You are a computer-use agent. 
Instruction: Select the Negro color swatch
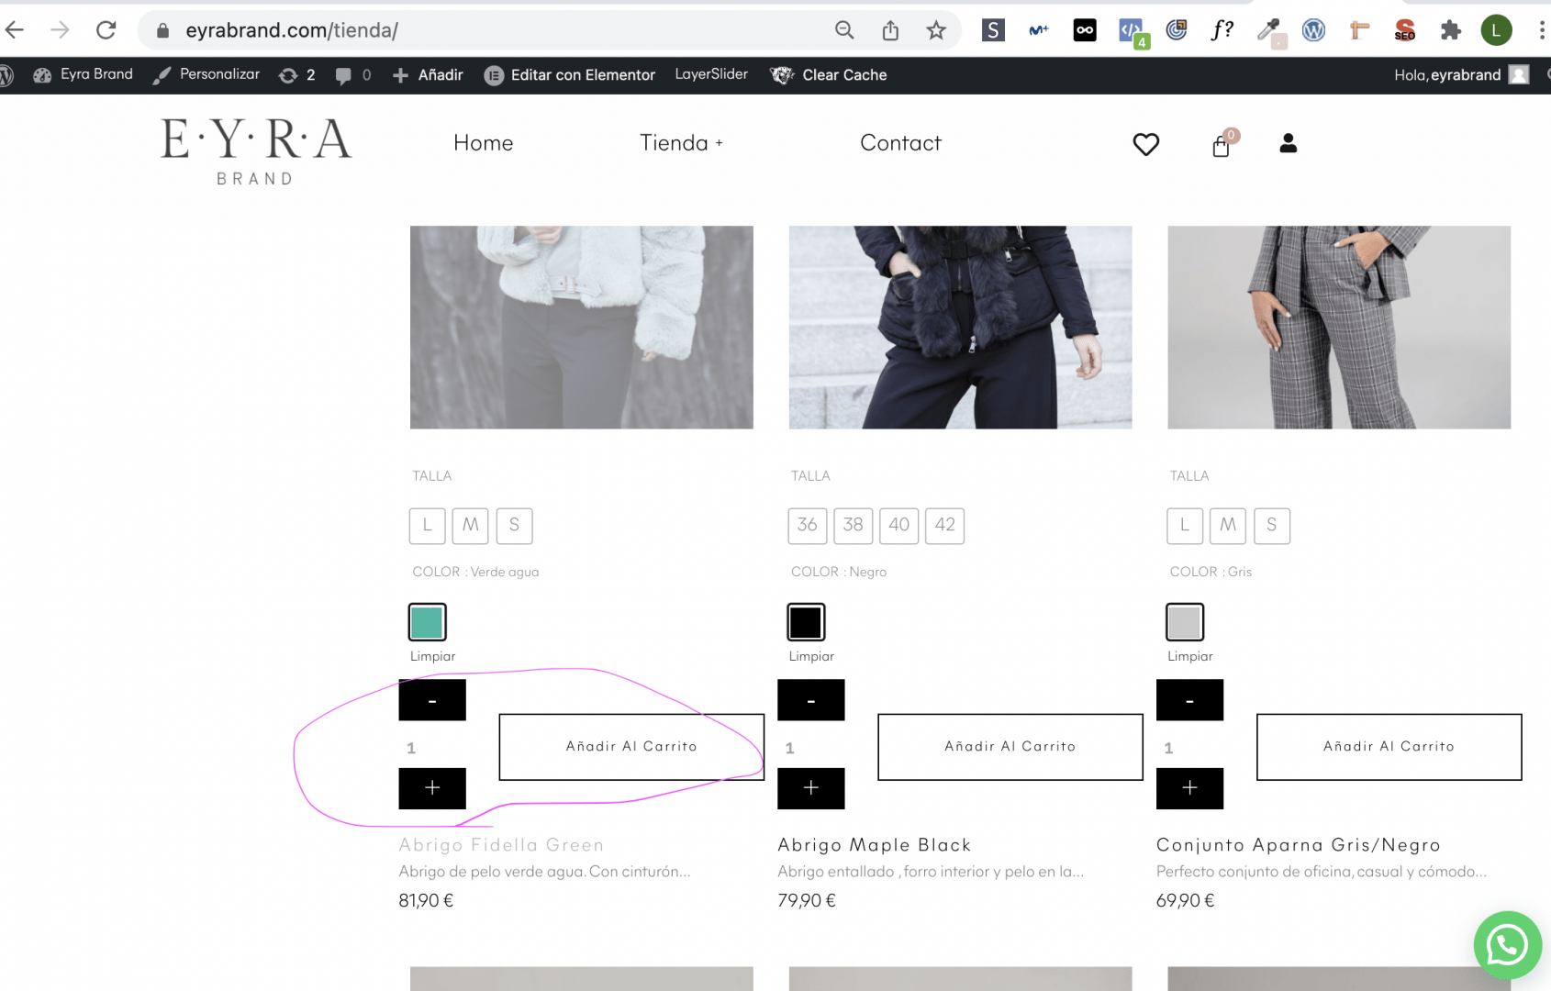click(x=806, y=622)
